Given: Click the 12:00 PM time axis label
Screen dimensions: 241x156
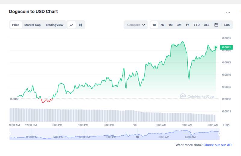Looking at the screenshot, I should tap(31, 125).
